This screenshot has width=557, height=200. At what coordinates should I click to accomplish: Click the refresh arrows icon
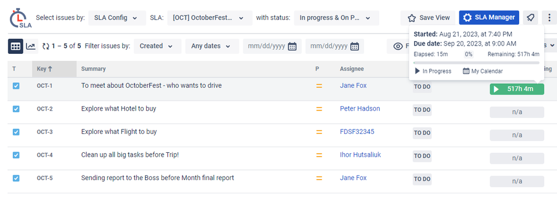(x=46, y=46)
